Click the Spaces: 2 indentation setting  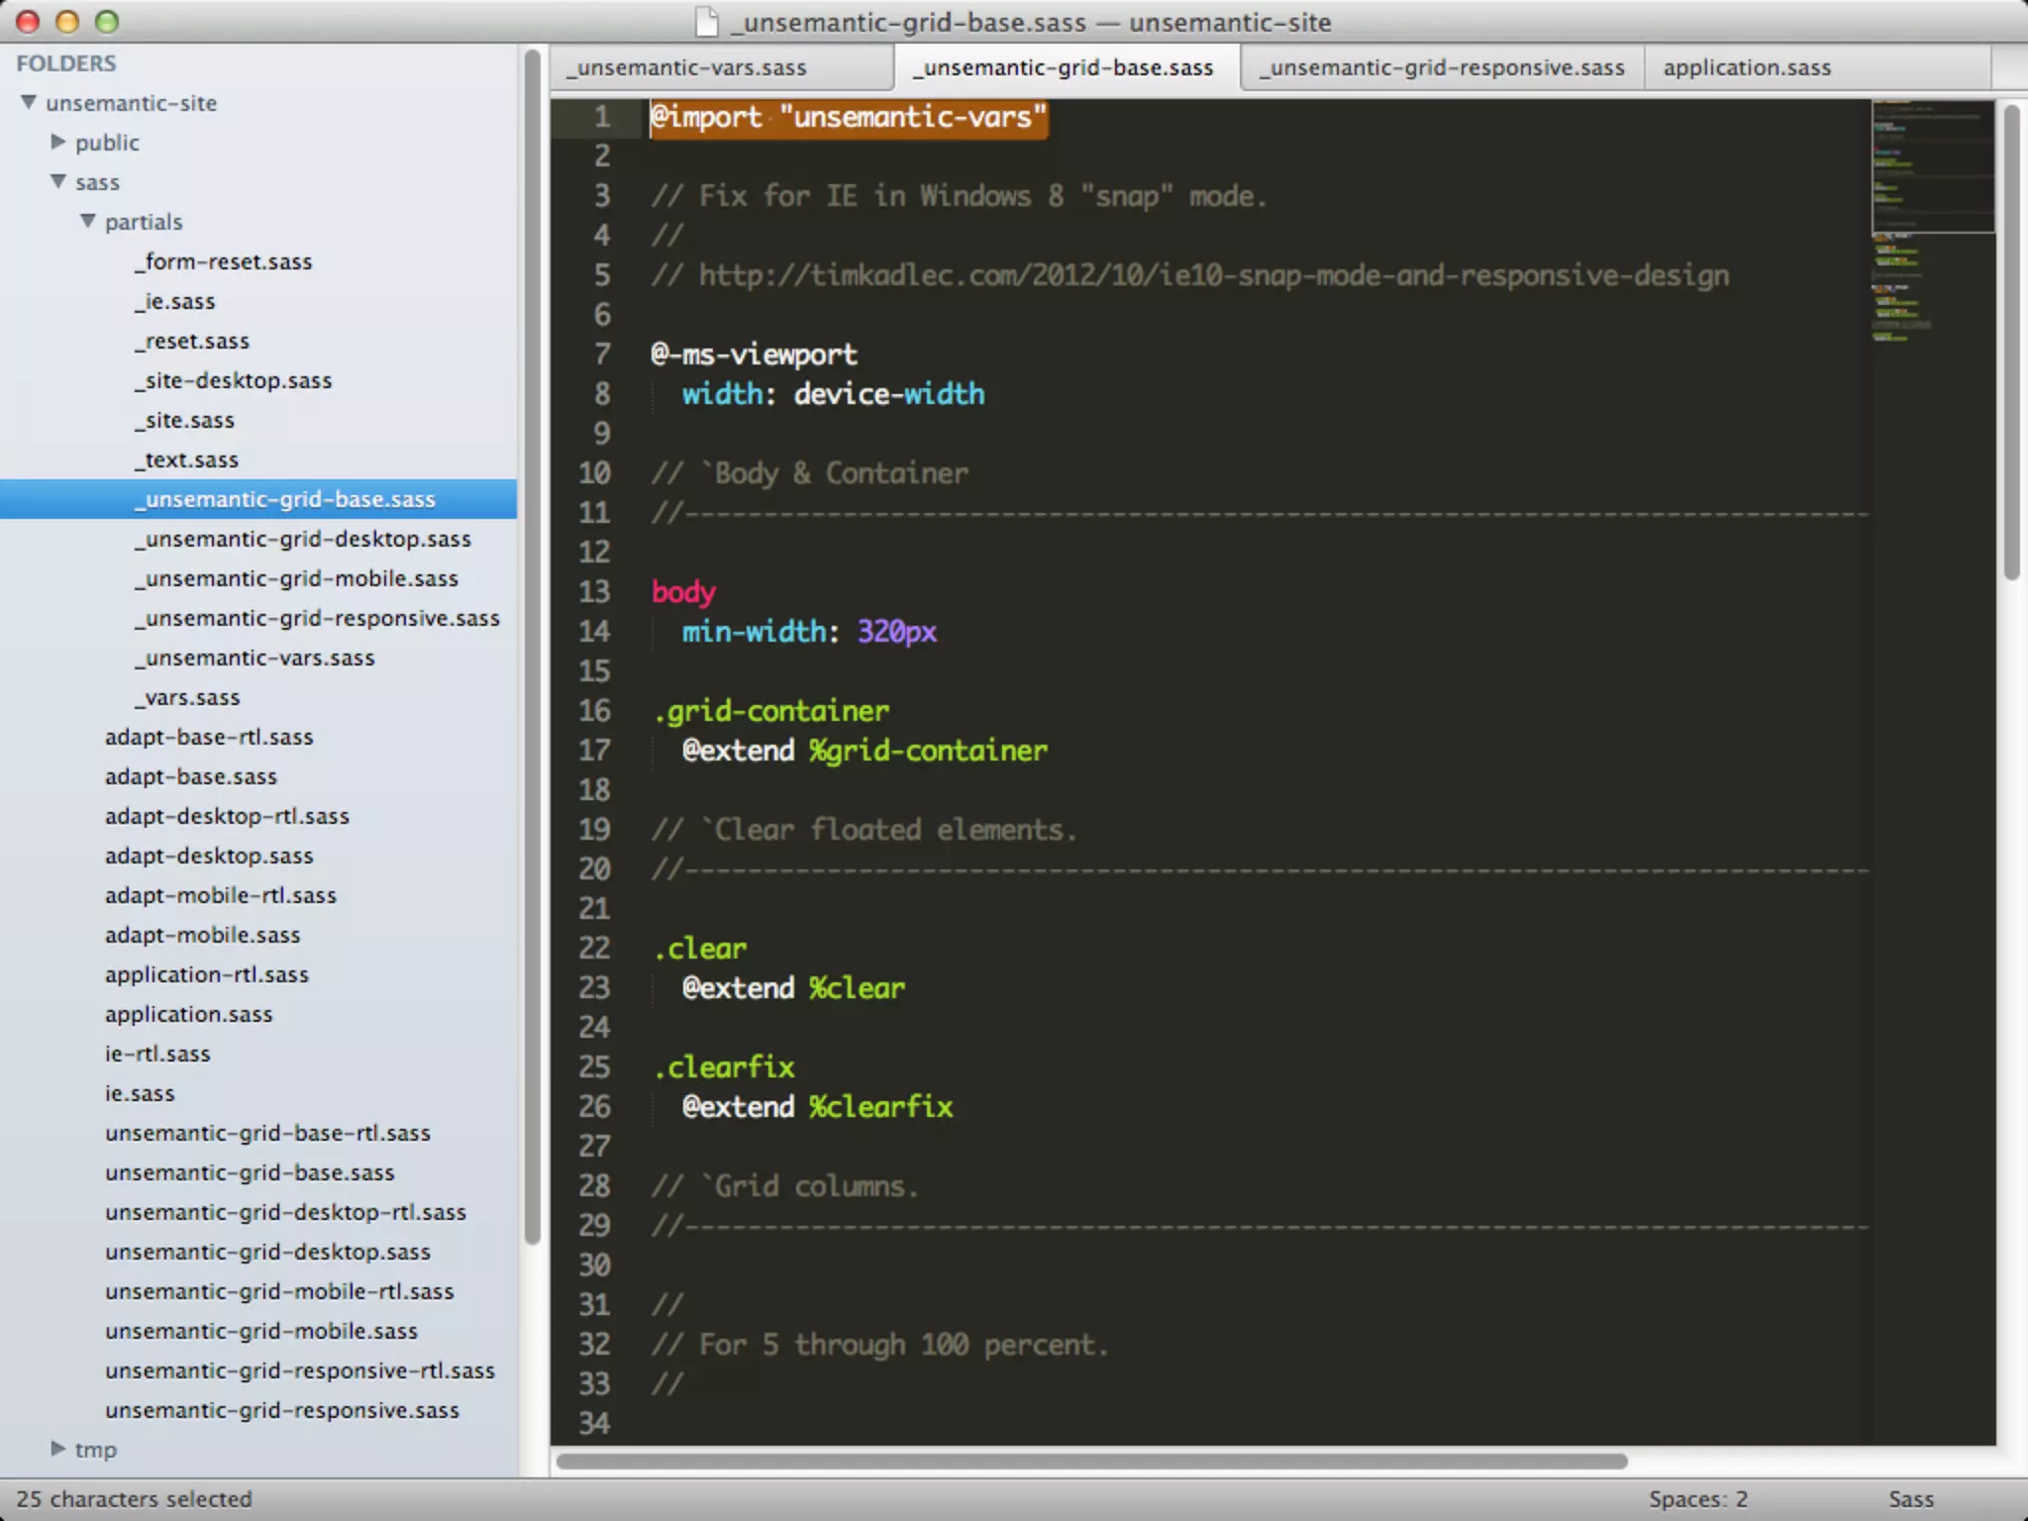coord(1697,1498)
